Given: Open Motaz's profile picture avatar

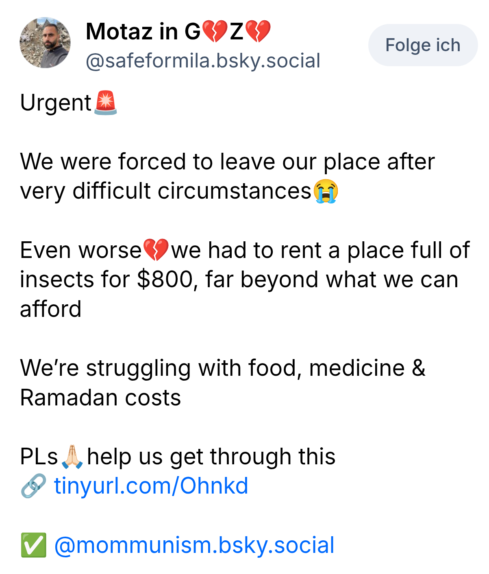Looking at the screenshot, I should [45, 43].
